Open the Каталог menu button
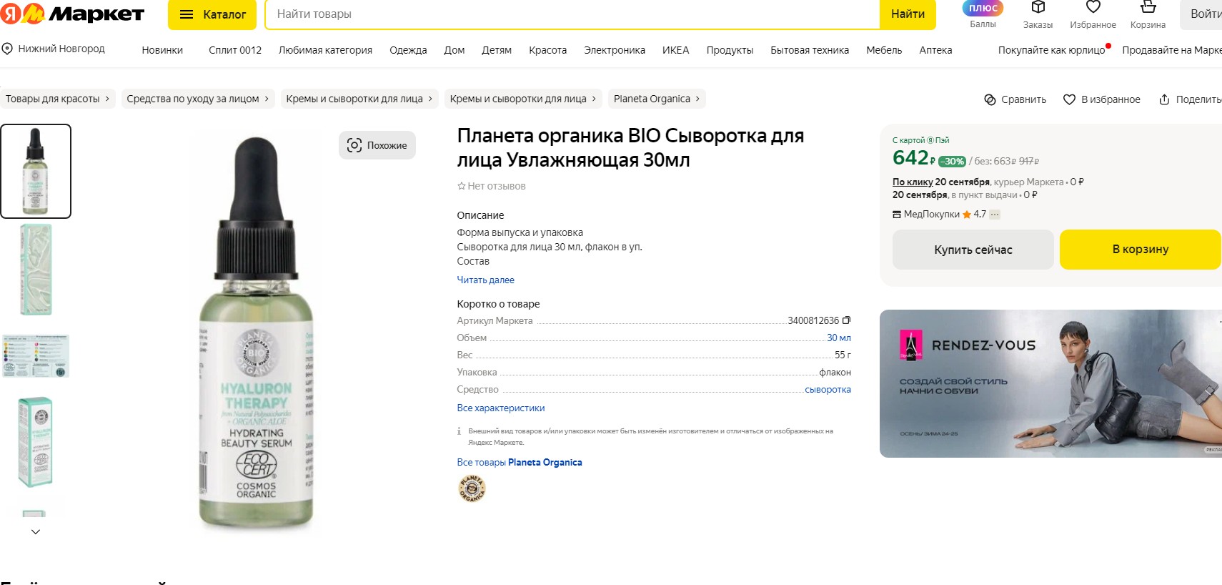The image size is (1222, 585). coord(212,14)
